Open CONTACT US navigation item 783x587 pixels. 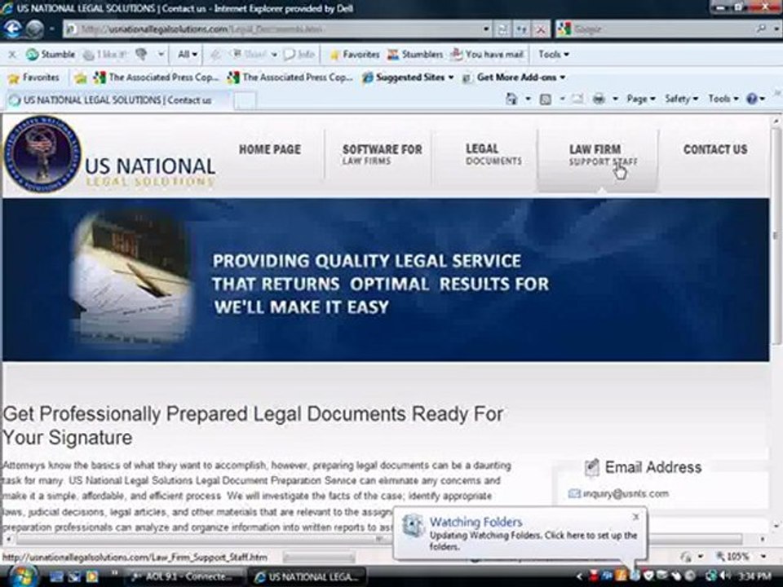pos(715,149)
